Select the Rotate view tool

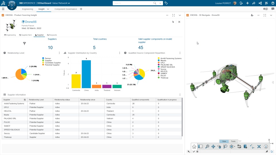click(x=219, y=146)
